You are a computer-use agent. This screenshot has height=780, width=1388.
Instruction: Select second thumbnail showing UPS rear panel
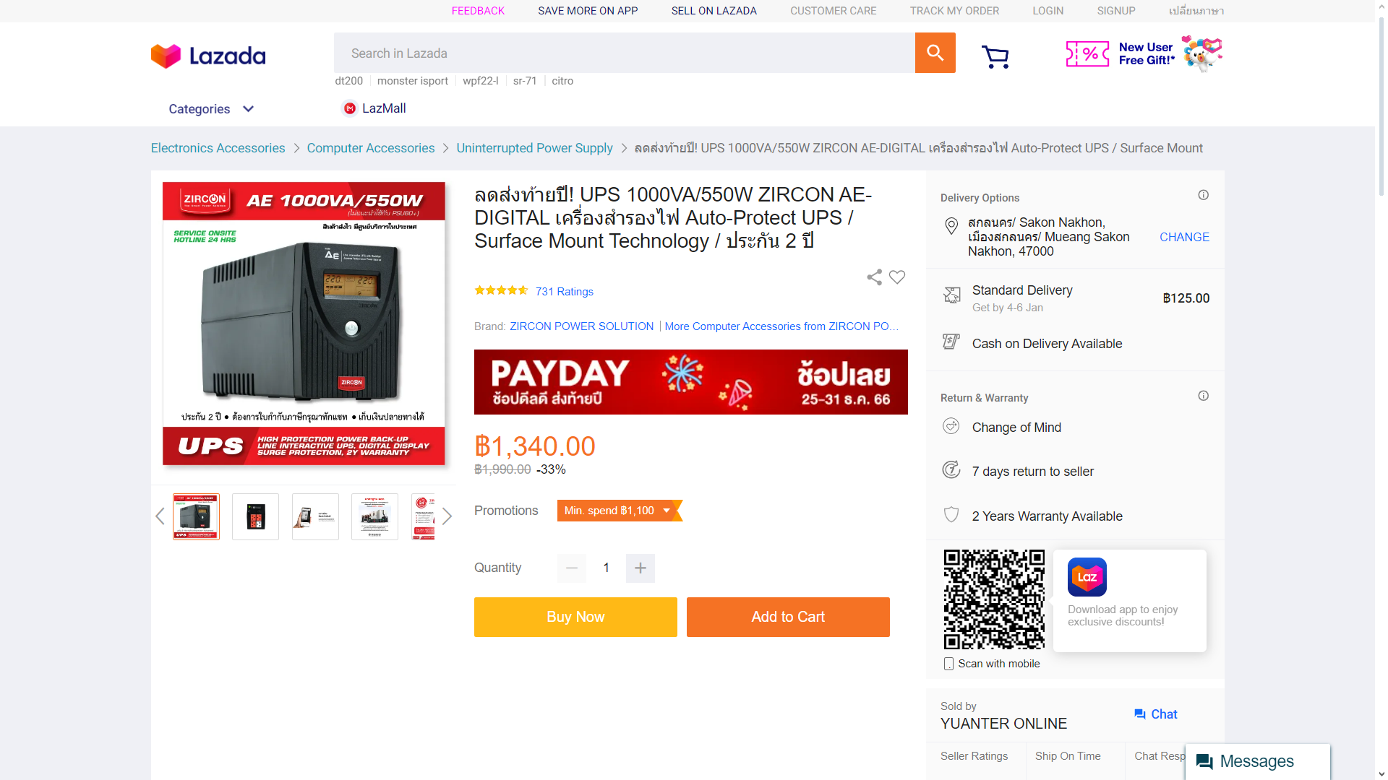[x=255, y=516]
